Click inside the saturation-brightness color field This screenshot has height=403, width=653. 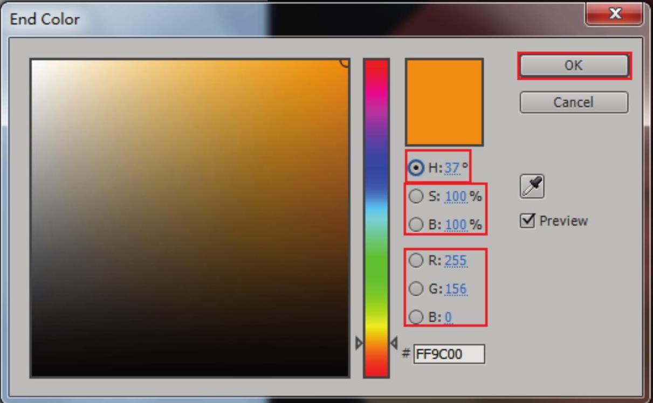point(190,218)
